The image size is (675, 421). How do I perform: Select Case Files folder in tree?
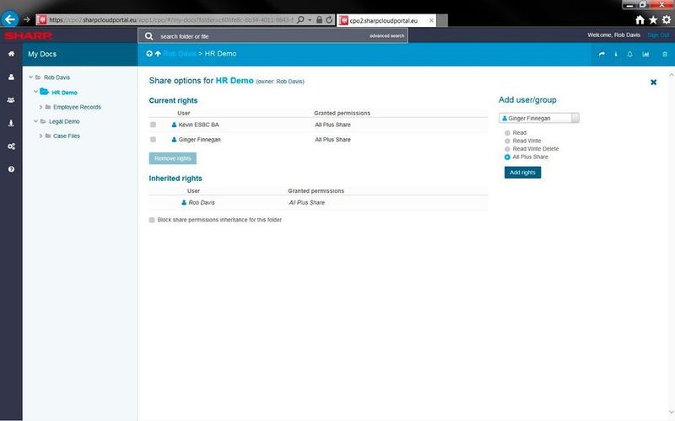click(x=67, y=136)
